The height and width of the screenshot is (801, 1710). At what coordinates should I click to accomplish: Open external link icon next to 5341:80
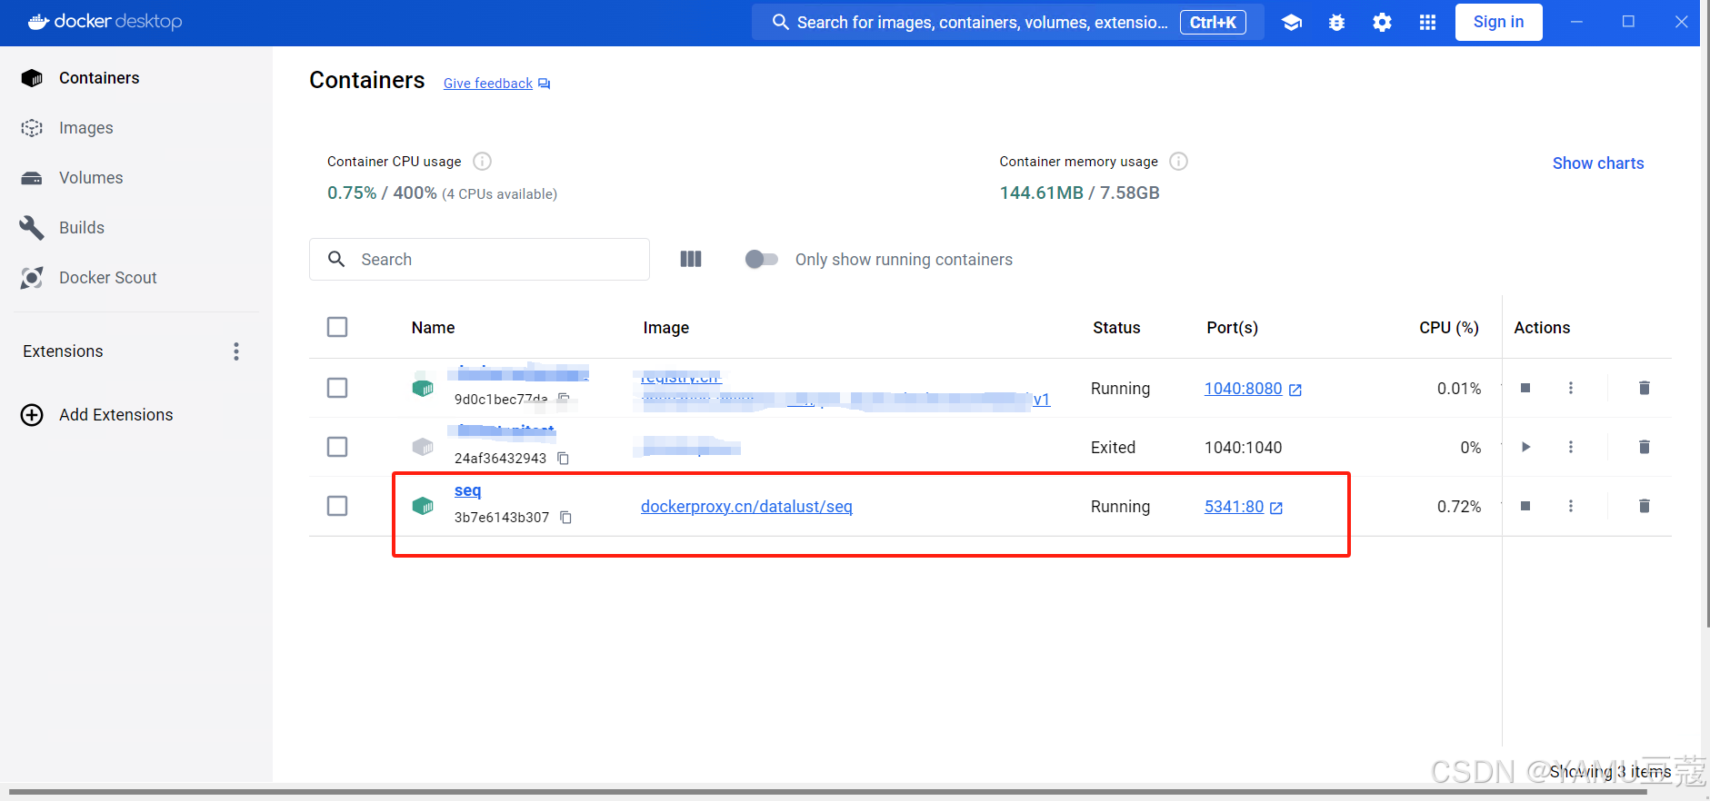[x=1276, y=508]
